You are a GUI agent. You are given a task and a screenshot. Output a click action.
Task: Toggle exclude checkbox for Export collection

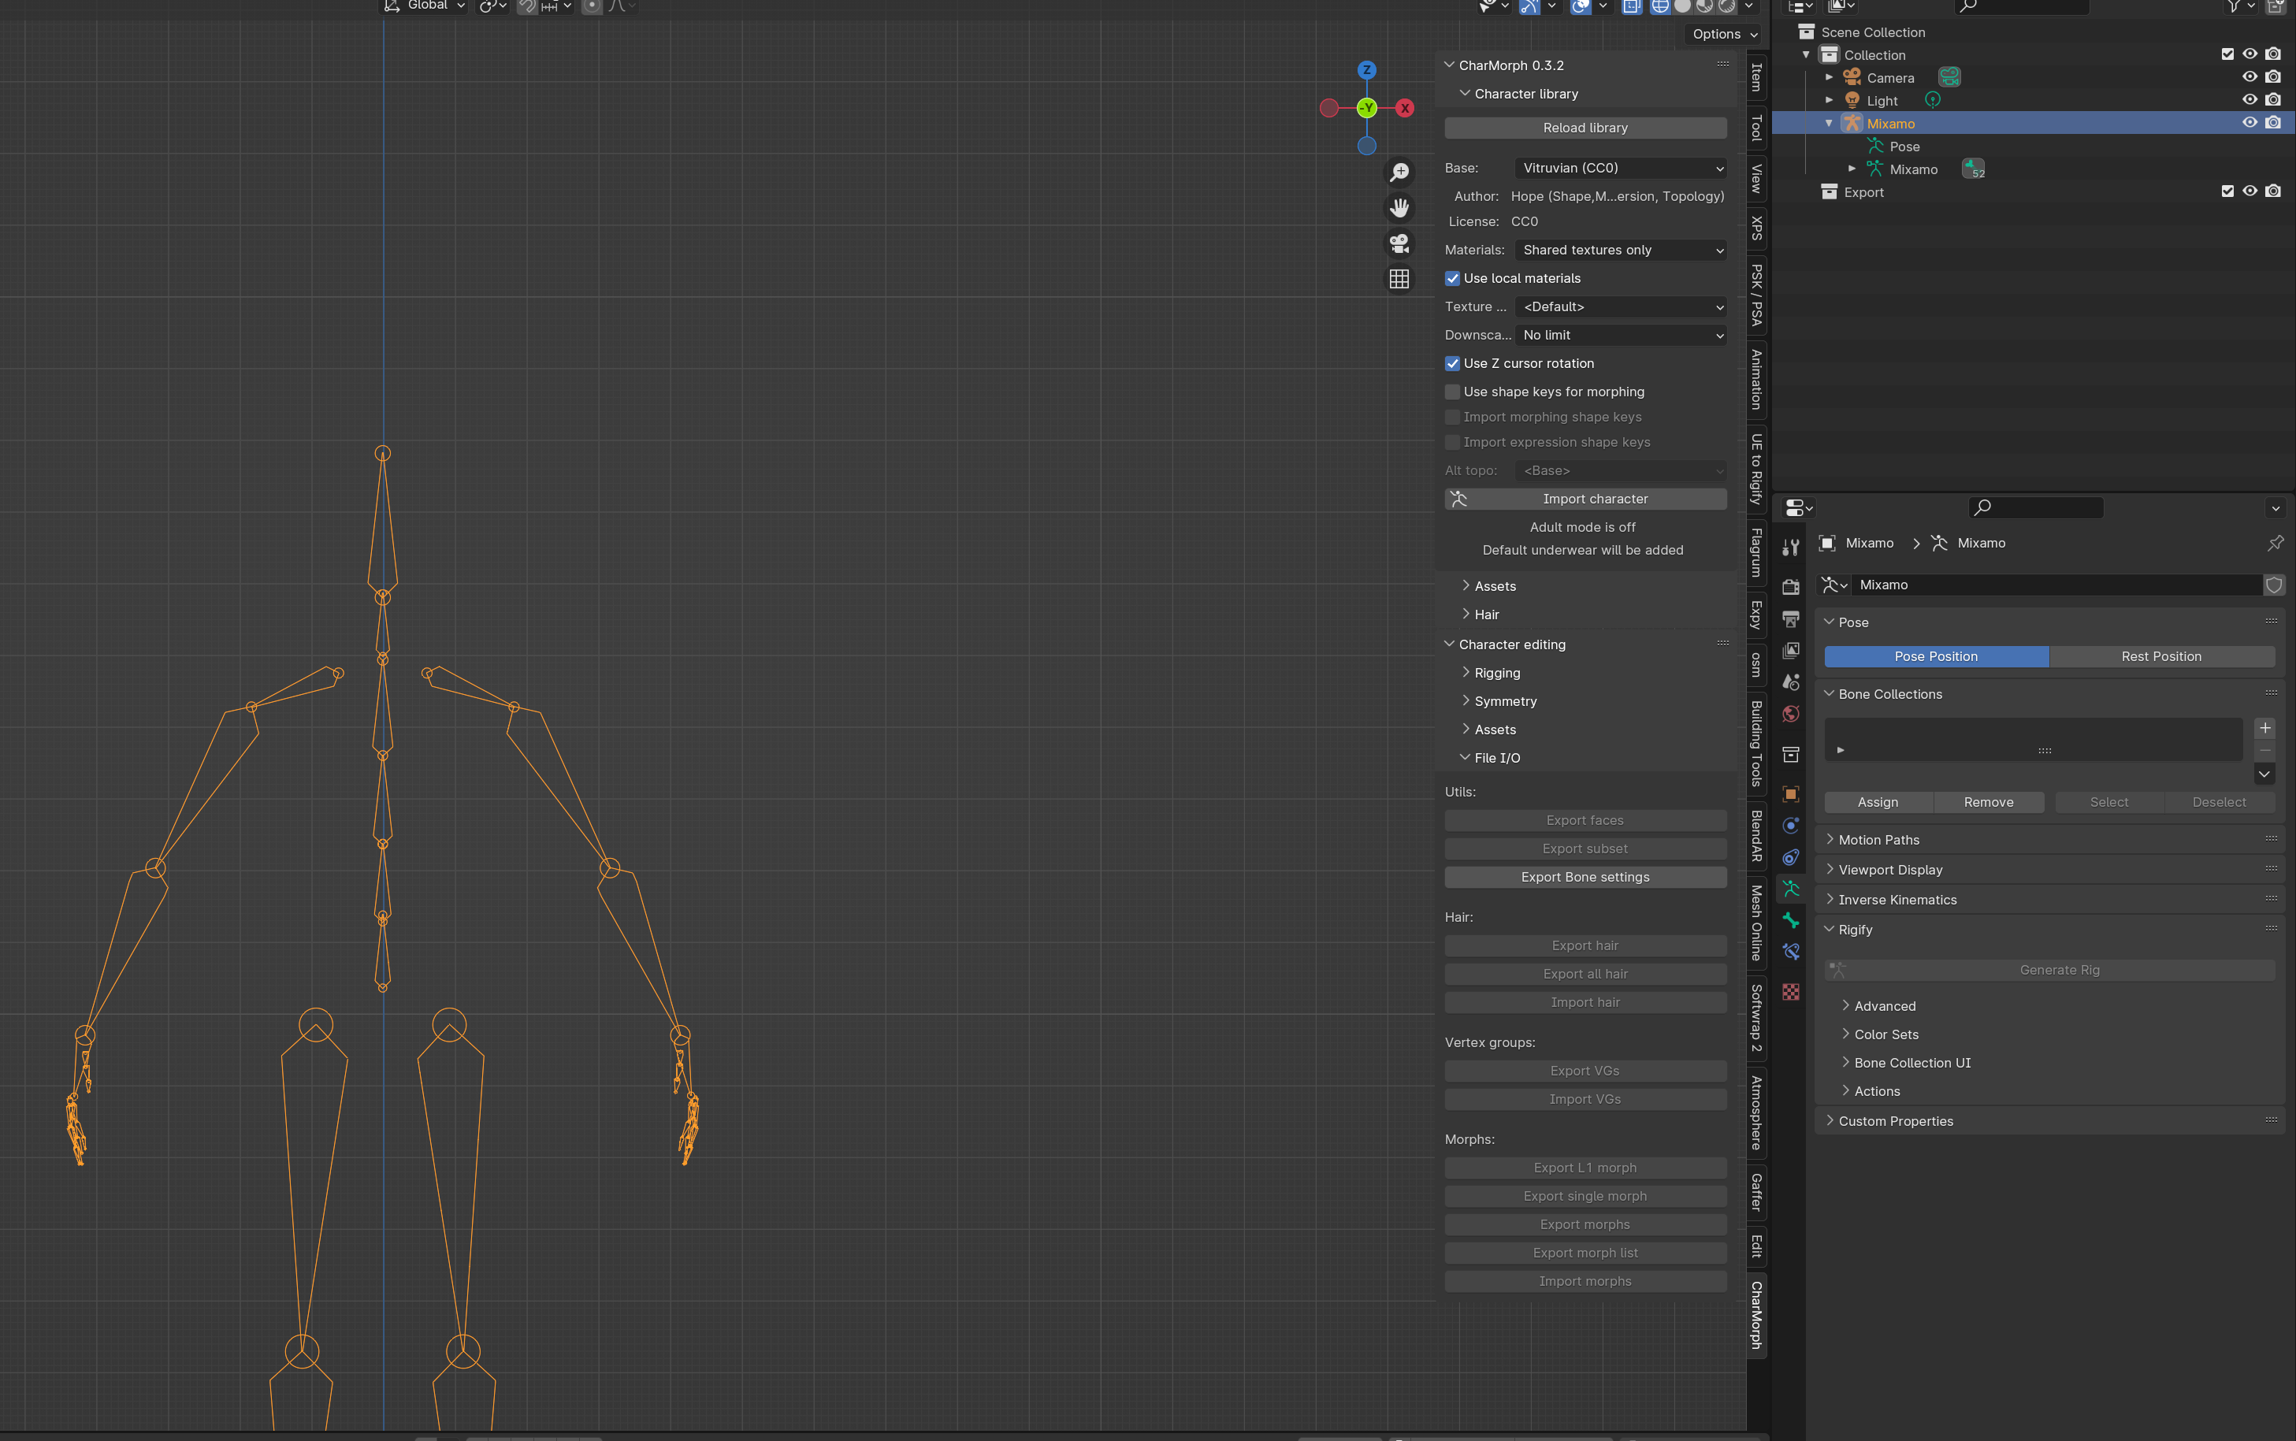(2227, 191)
